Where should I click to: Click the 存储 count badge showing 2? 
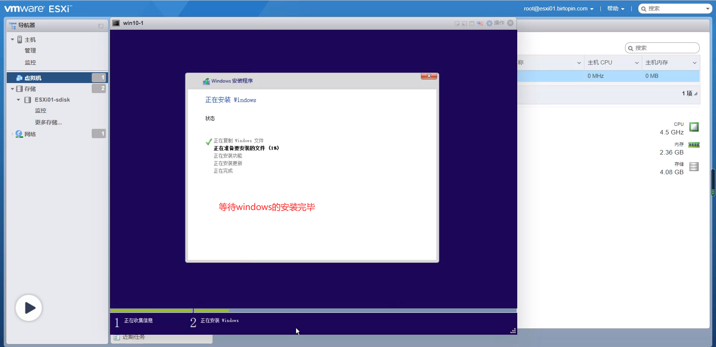point(99,88)
